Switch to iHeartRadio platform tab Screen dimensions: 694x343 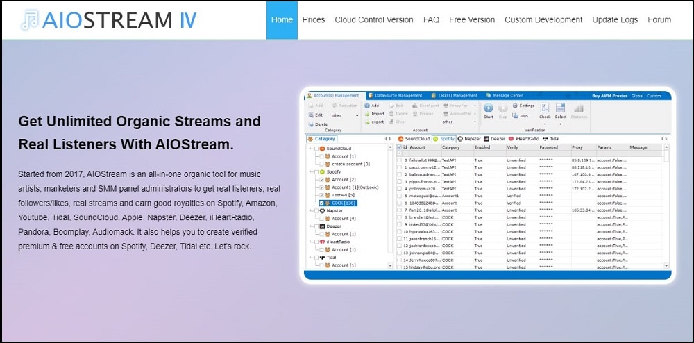click(x=524, y=139)
